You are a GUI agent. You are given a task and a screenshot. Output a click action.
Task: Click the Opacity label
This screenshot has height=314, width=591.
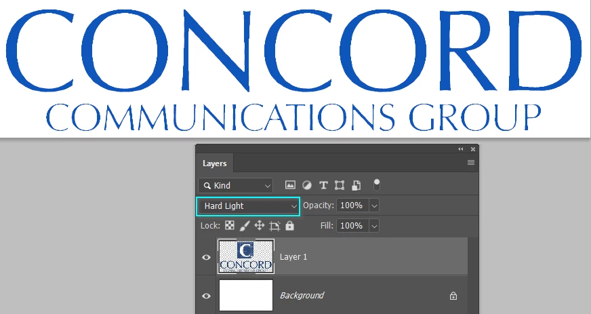[x=319, y=205]
